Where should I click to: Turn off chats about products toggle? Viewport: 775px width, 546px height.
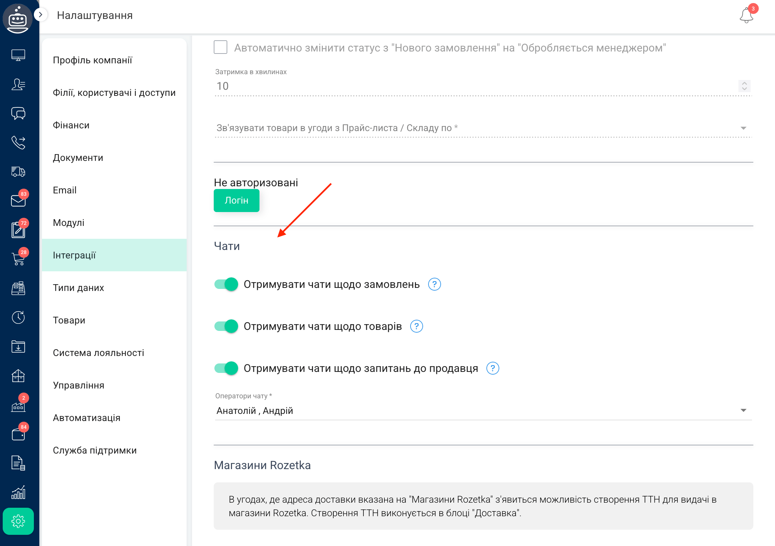pyautogui.click(x=226, y=326)
